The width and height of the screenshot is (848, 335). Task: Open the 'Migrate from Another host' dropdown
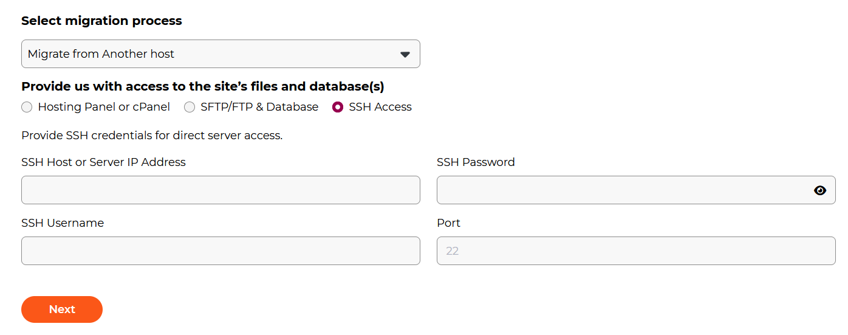coord(221,54)
